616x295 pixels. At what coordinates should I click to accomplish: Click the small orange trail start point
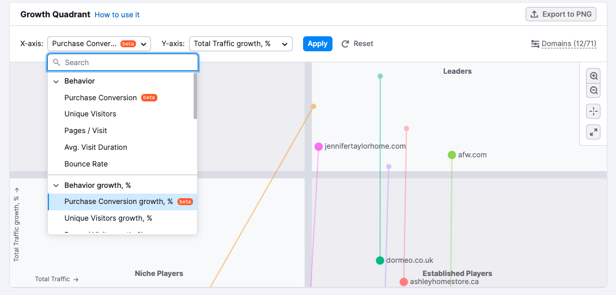(x=313, y=107)
